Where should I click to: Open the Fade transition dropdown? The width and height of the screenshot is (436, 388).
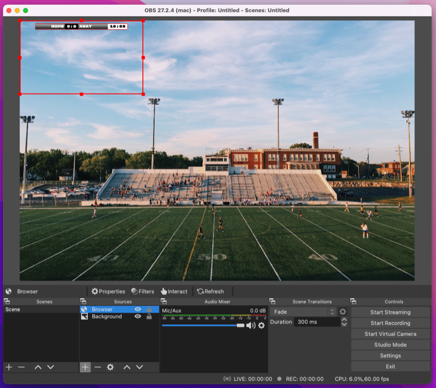point(303,312)
